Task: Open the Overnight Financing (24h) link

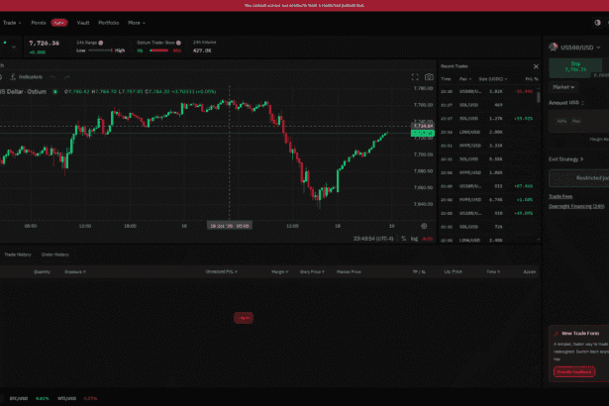Action: 576,206
